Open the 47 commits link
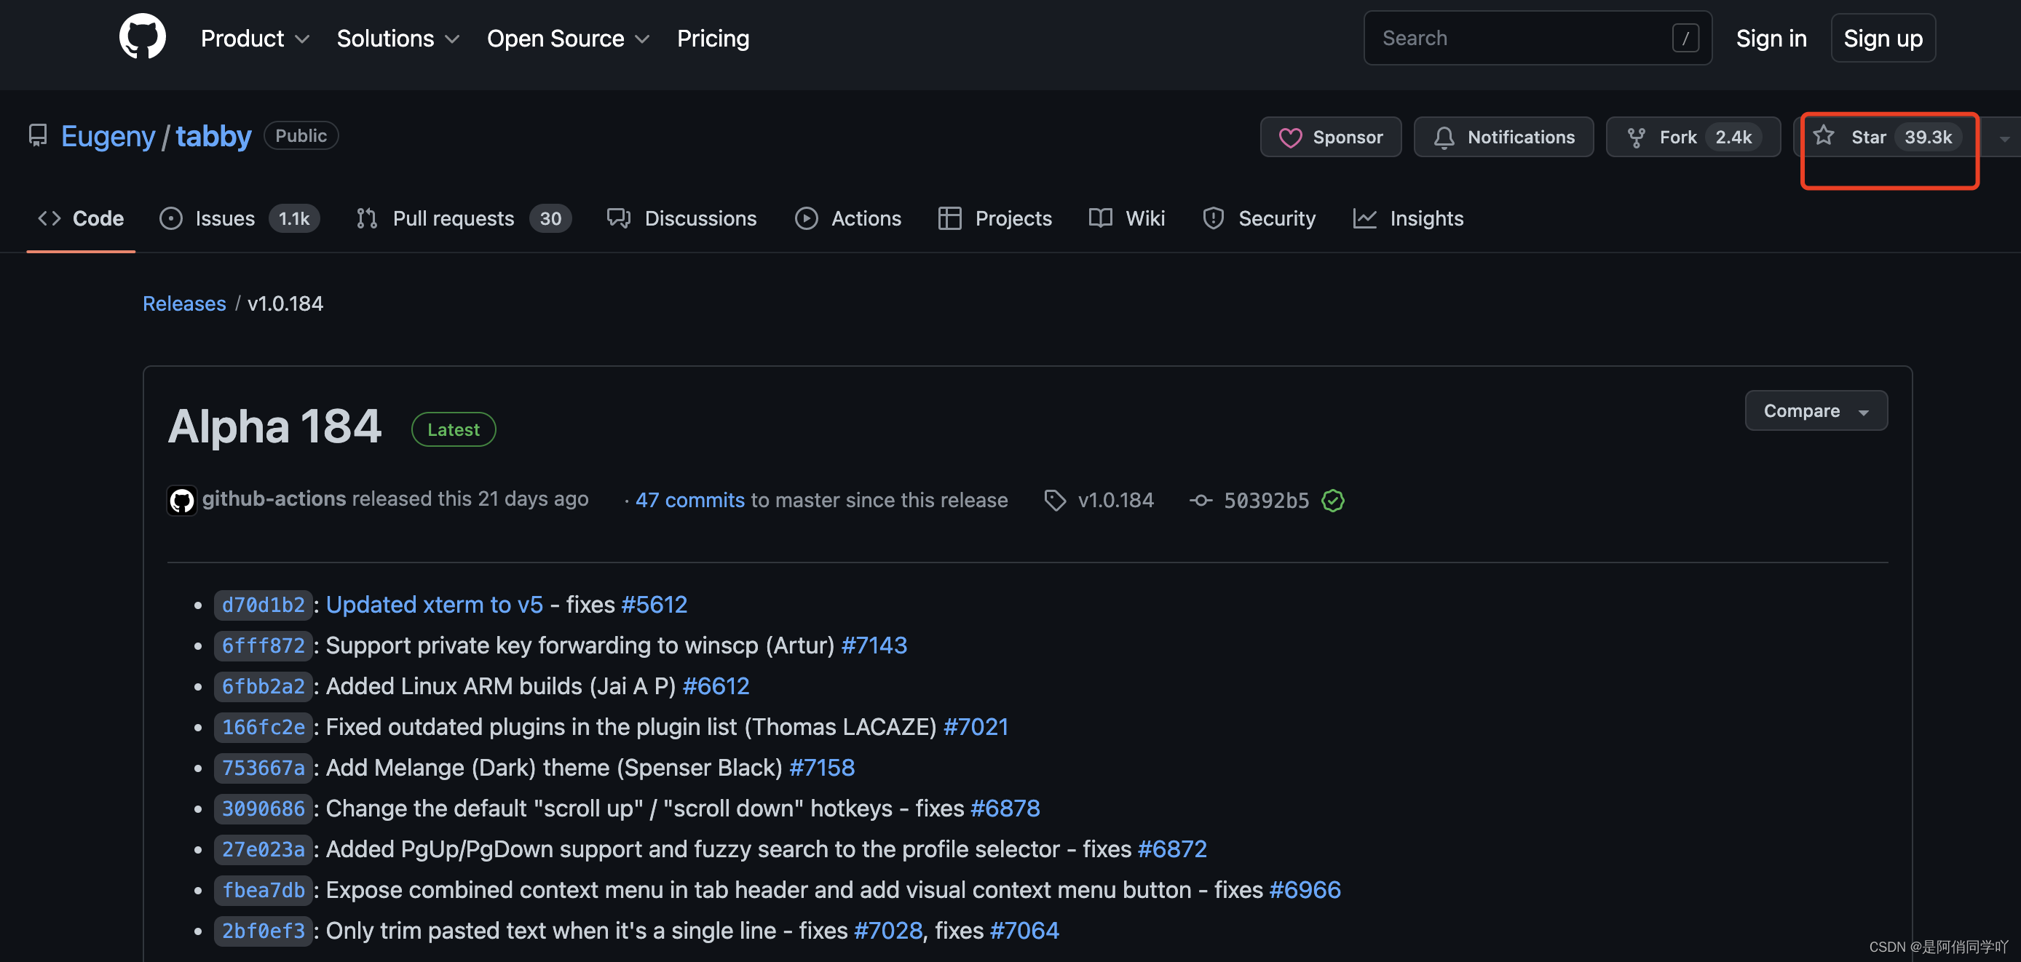Screen dimensions: 2021x962 point(689,500)
